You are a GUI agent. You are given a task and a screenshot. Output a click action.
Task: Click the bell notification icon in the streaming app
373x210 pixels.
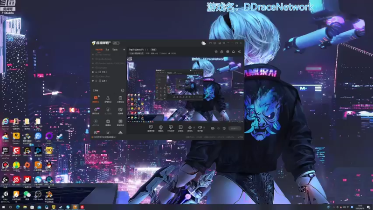pos(234,52)
